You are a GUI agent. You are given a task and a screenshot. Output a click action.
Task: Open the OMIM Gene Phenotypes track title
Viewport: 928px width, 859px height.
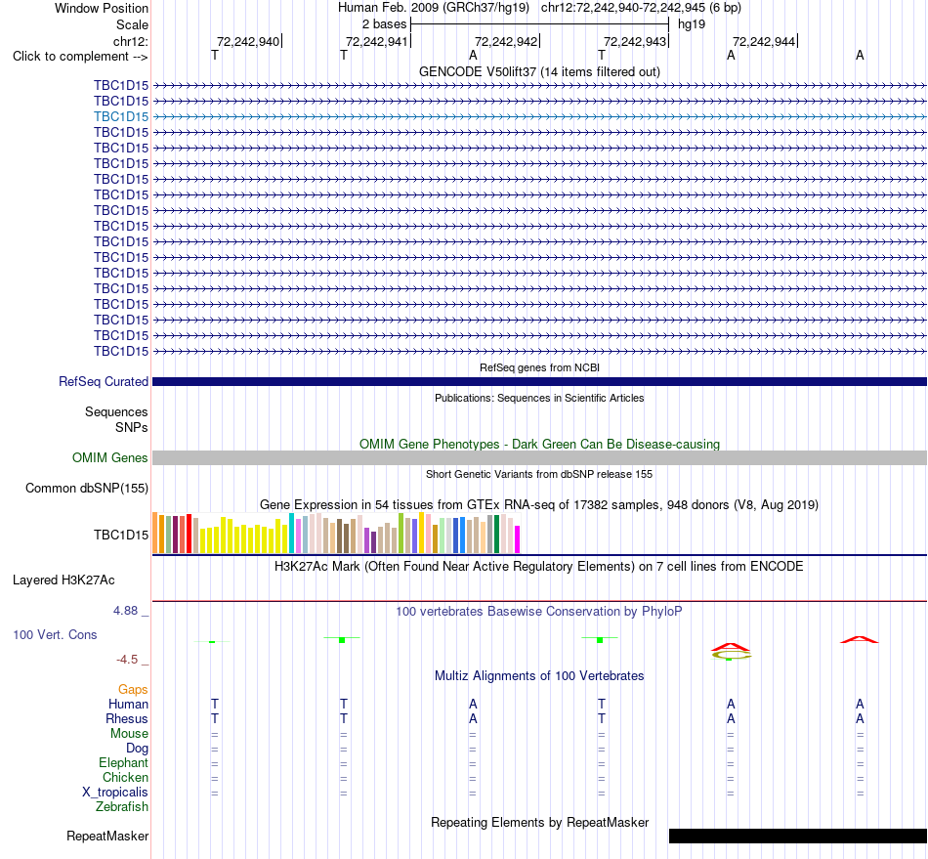pos(539,444)
